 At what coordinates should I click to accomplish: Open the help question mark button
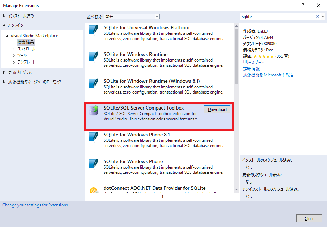303,6
